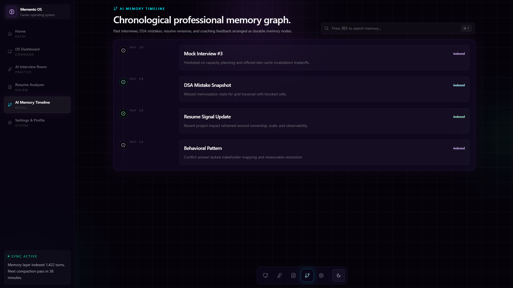
Task: Click 'Conflict answer lacked stakeholder mapping' text
Action: [243, 157]
